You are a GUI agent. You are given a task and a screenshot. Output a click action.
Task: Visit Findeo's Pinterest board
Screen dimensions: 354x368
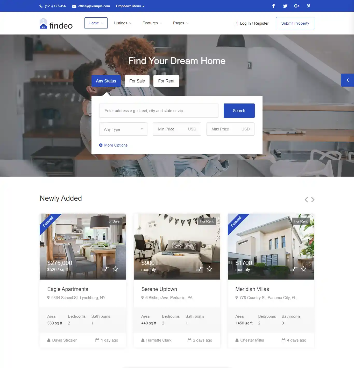(308, 6)
